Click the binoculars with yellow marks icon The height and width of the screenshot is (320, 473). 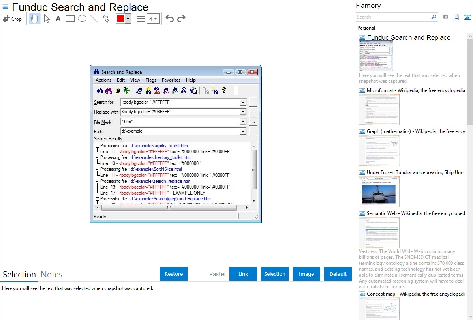point(215,90)
